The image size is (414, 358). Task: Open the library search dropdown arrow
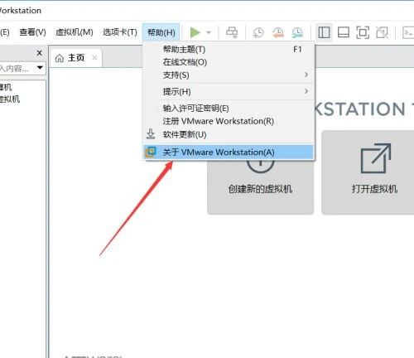coord(41,67)
